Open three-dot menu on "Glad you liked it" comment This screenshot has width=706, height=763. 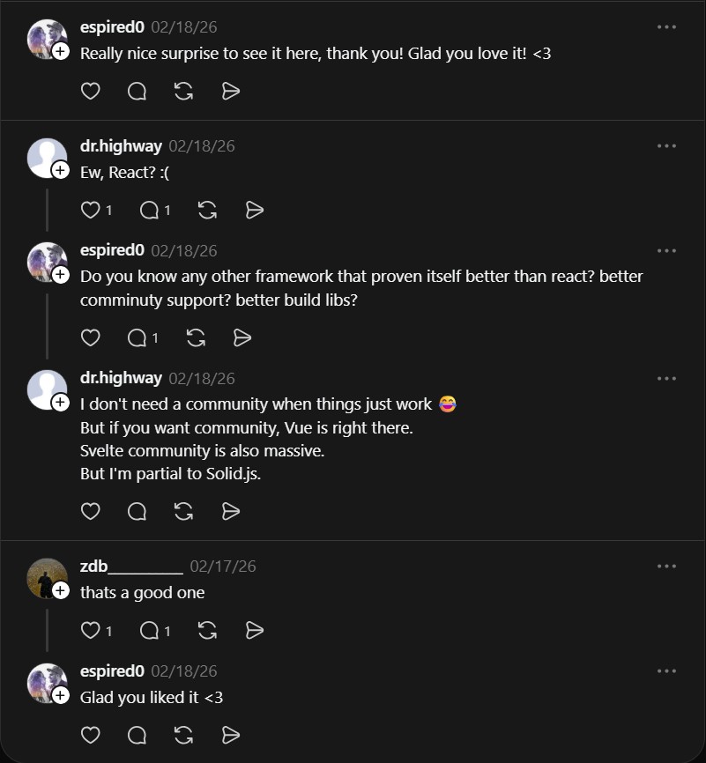[x=666, y=671]
